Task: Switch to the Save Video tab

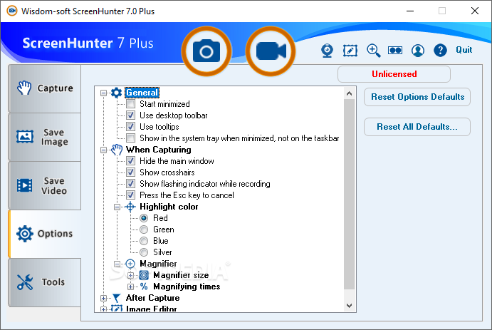Action: point(45,185)
